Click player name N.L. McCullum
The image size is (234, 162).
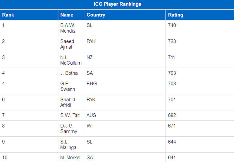(x=71, y=60)
